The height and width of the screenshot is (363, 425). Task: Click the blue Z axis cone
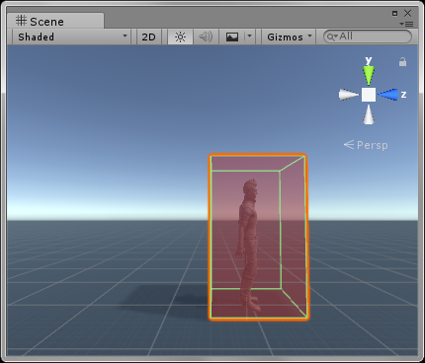coord(388,95)
